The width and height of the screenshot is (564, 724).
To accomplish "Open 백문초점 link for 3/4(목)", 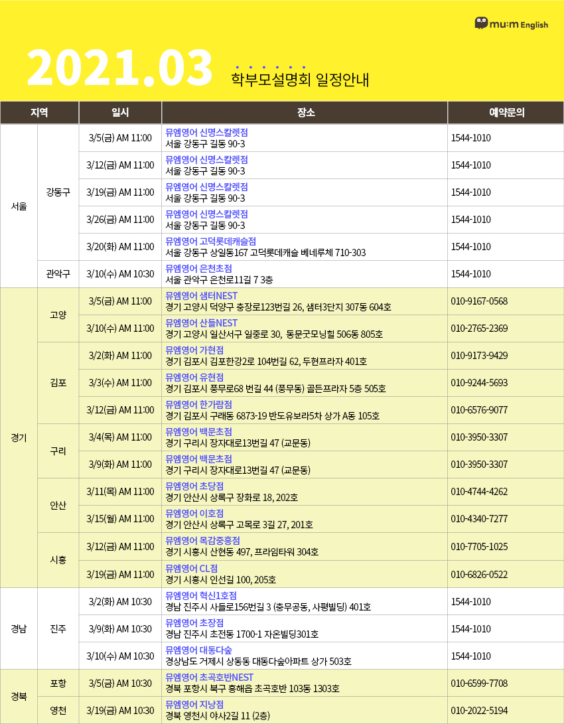I will click(199, 432).
